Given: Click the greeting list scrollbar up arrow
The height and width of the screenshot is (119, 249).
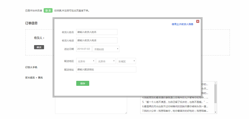Looking at the screenshot, I should click(215, 83).
